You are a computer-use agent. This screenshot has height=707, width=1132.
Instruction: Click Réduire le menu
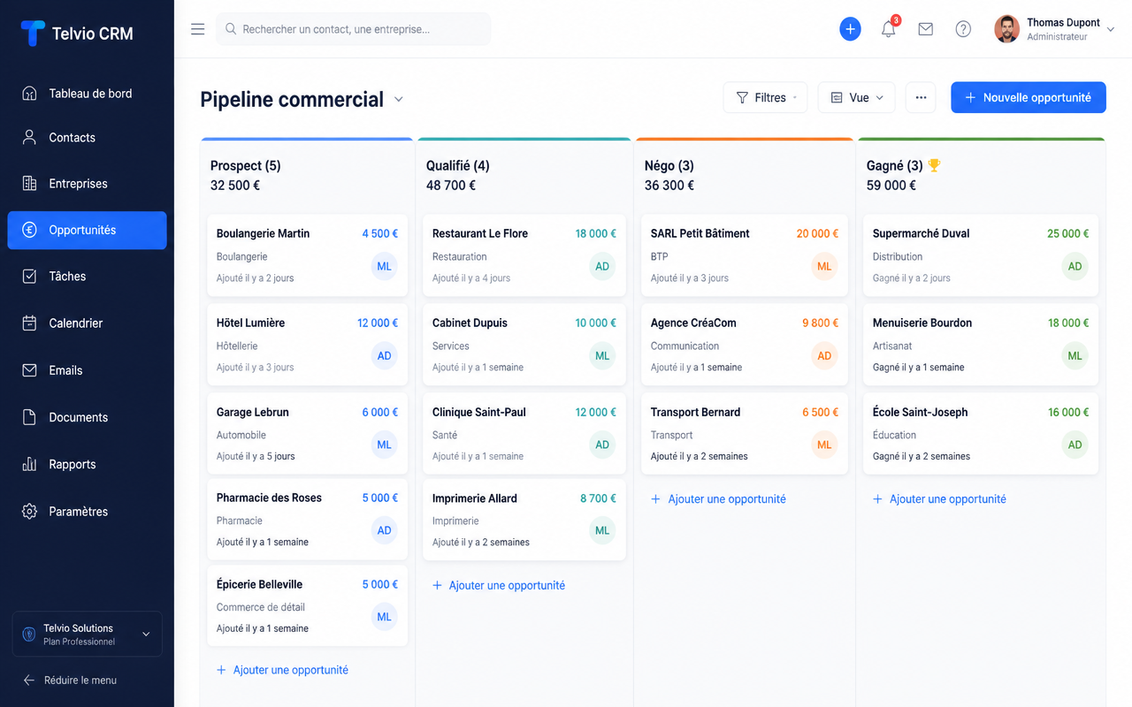coord(69,680)
